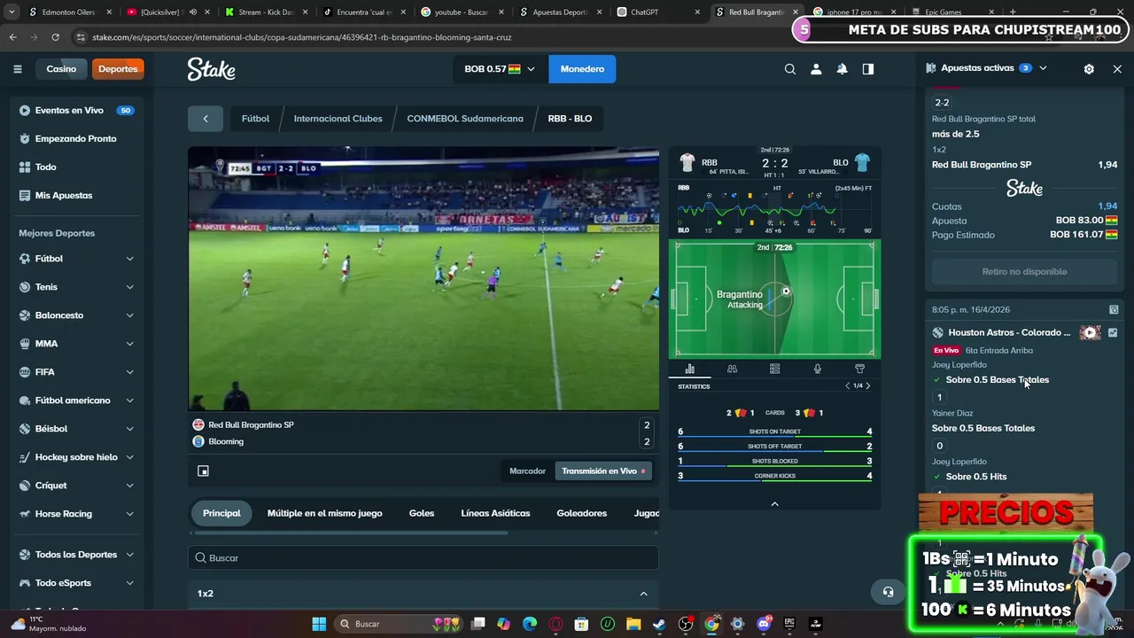Open Discord from the taskbar
The height and width of the screenshot is (638, 1134).
coord(763,624)
